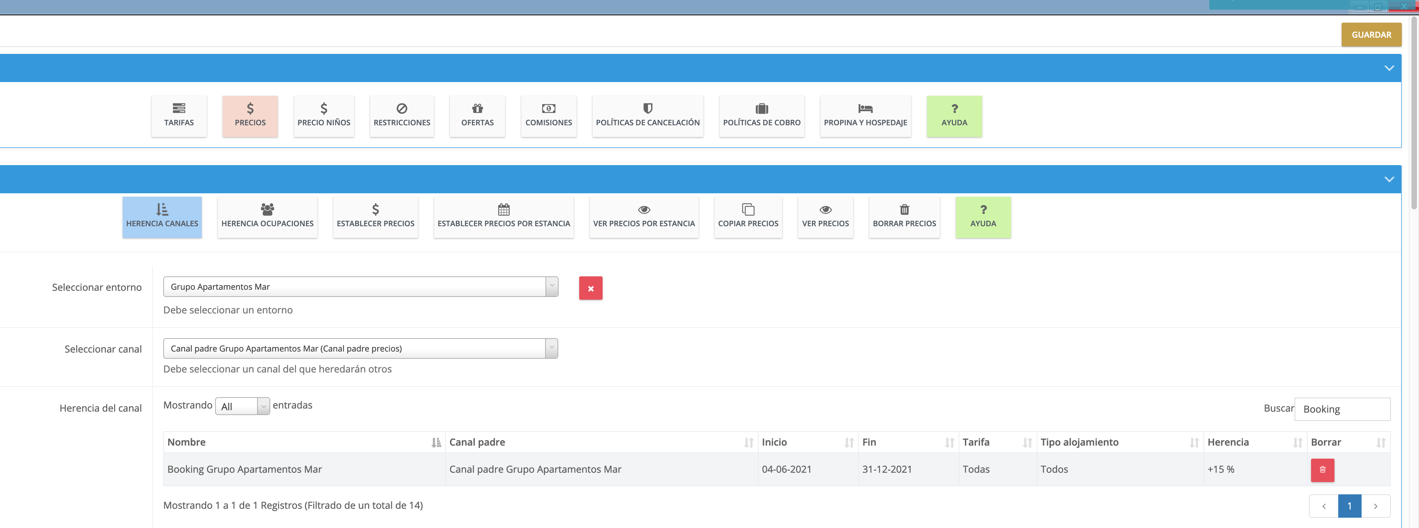
Task: Click the Buscar search field
Action: (1342, 409)
